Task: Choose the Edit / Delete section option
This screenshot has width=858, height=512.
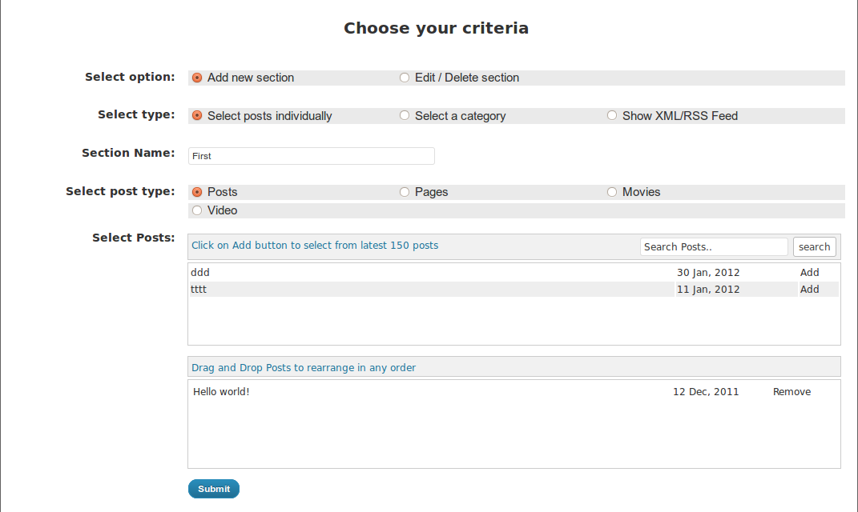Action: 405,78
